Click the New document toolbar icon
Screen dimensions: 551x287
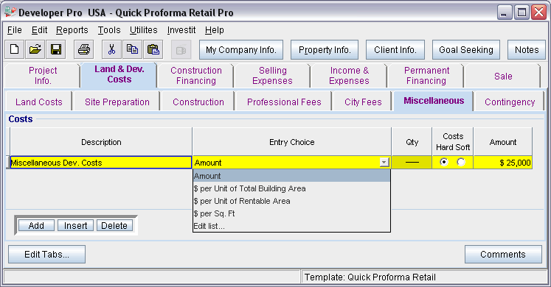coord(15,49)
